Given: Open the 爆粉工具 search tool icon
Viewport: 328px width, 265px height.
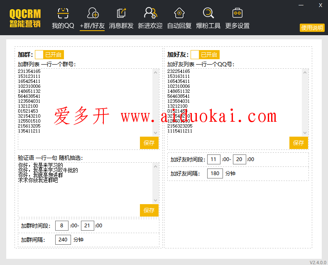Looking at the screenshot, I should (208, 13).
